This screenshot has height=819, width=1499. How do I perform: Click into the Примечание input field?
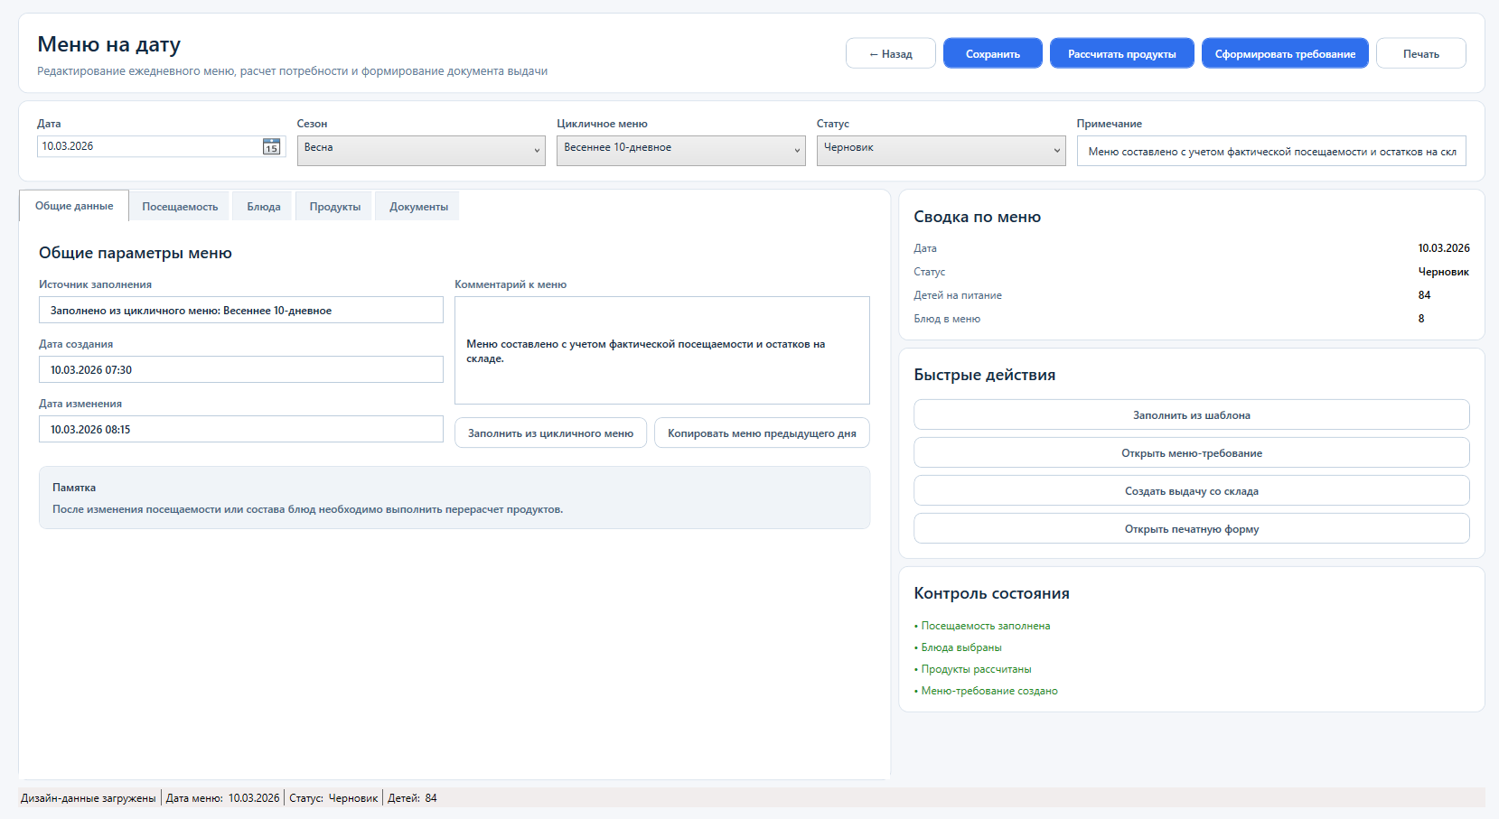tap(1270, 152)
